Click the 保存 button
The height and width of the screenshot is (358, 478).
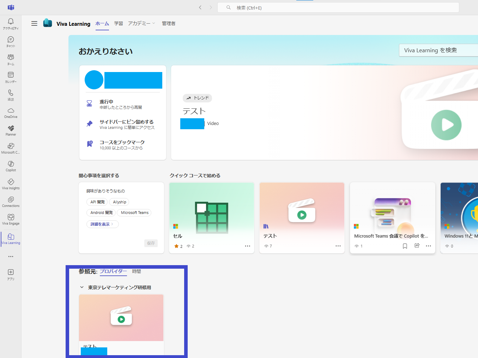point(151,243)
